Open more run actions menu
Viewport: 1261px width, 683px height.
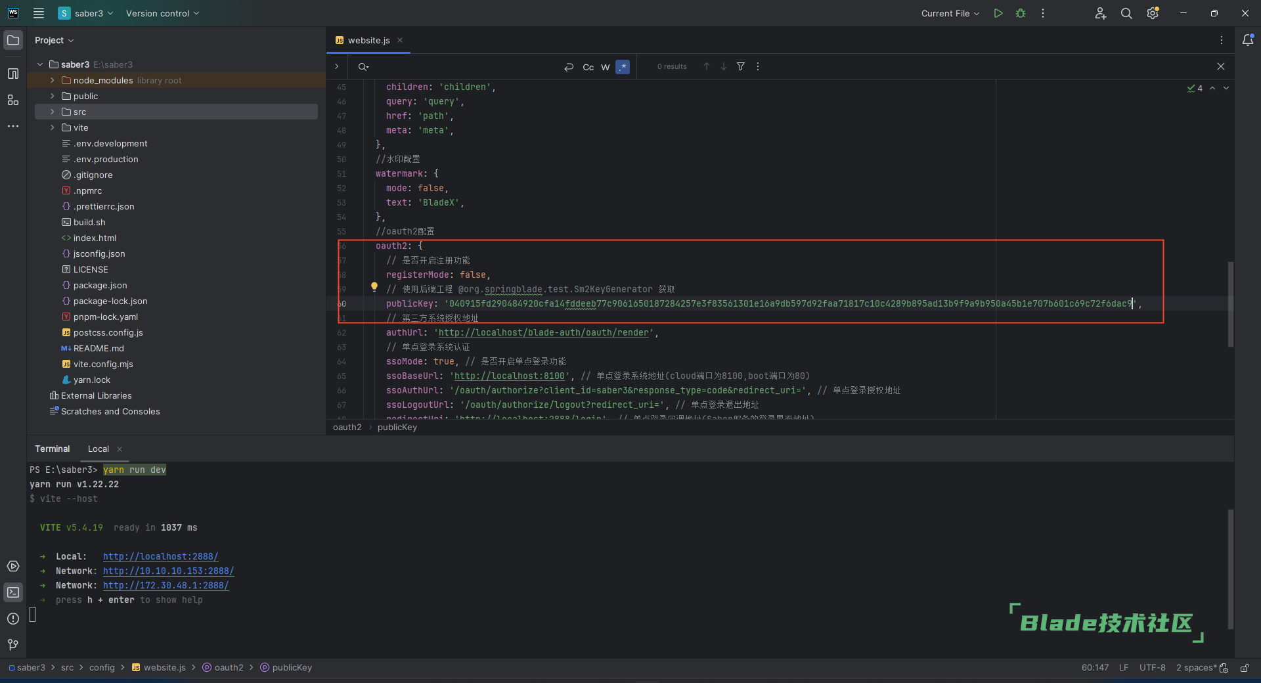(1043, 13)
